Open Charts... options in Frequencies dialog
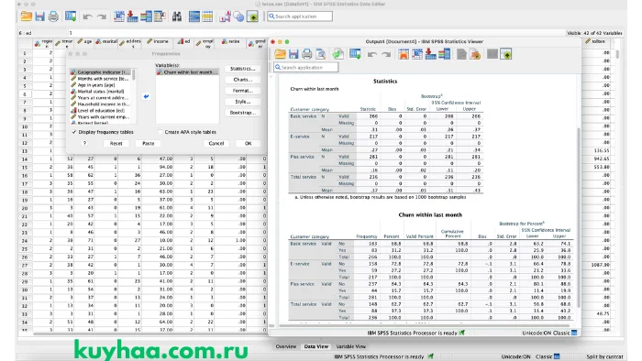Viewport: 642px width, 361px height. click(x=242, y=80)
